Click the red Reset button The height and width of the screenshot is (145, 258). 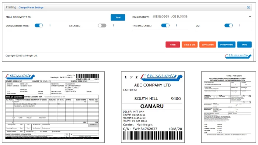tap(172, 45)
